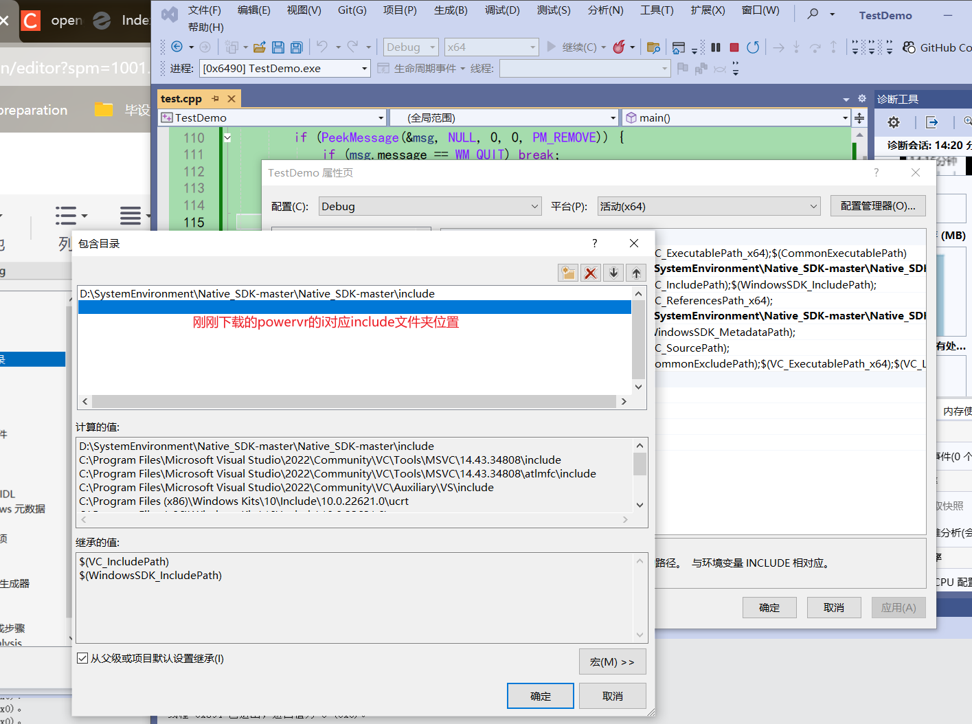Open the 调试(D) menu
Screen dimensions: 972x724
tap(502, 10)
